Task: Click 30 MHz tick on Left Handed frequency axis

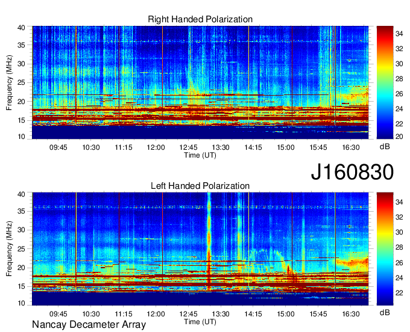Action: click(x=21, y=230)
